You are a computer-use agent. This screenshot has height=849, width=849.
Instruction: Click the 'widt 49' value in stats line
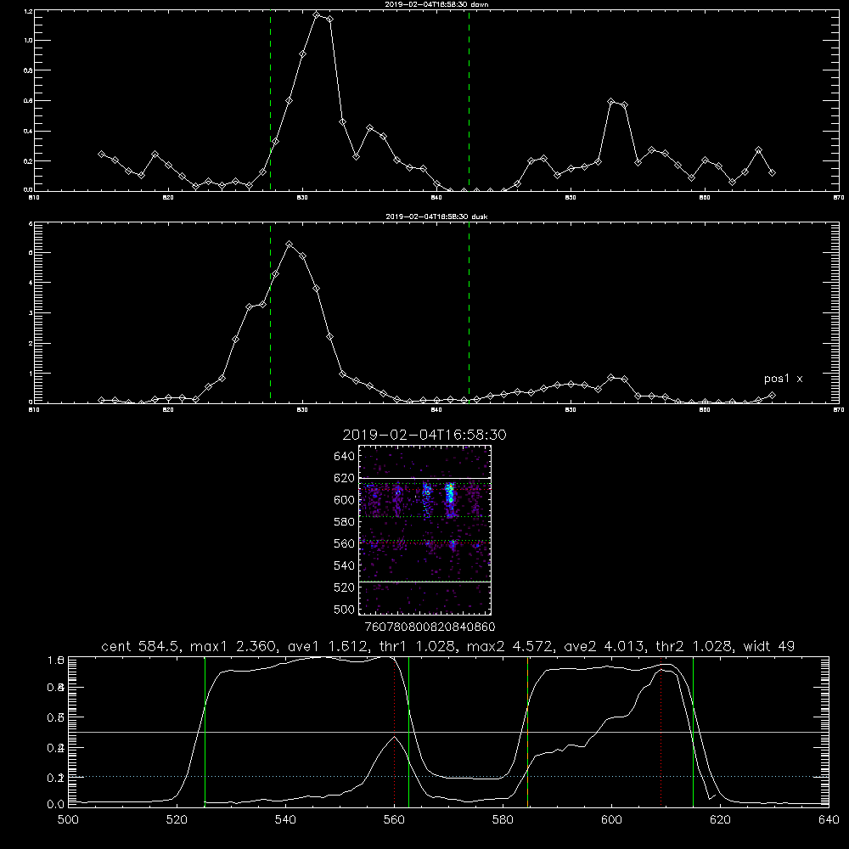pyautogui.click(x=769, y=646)
